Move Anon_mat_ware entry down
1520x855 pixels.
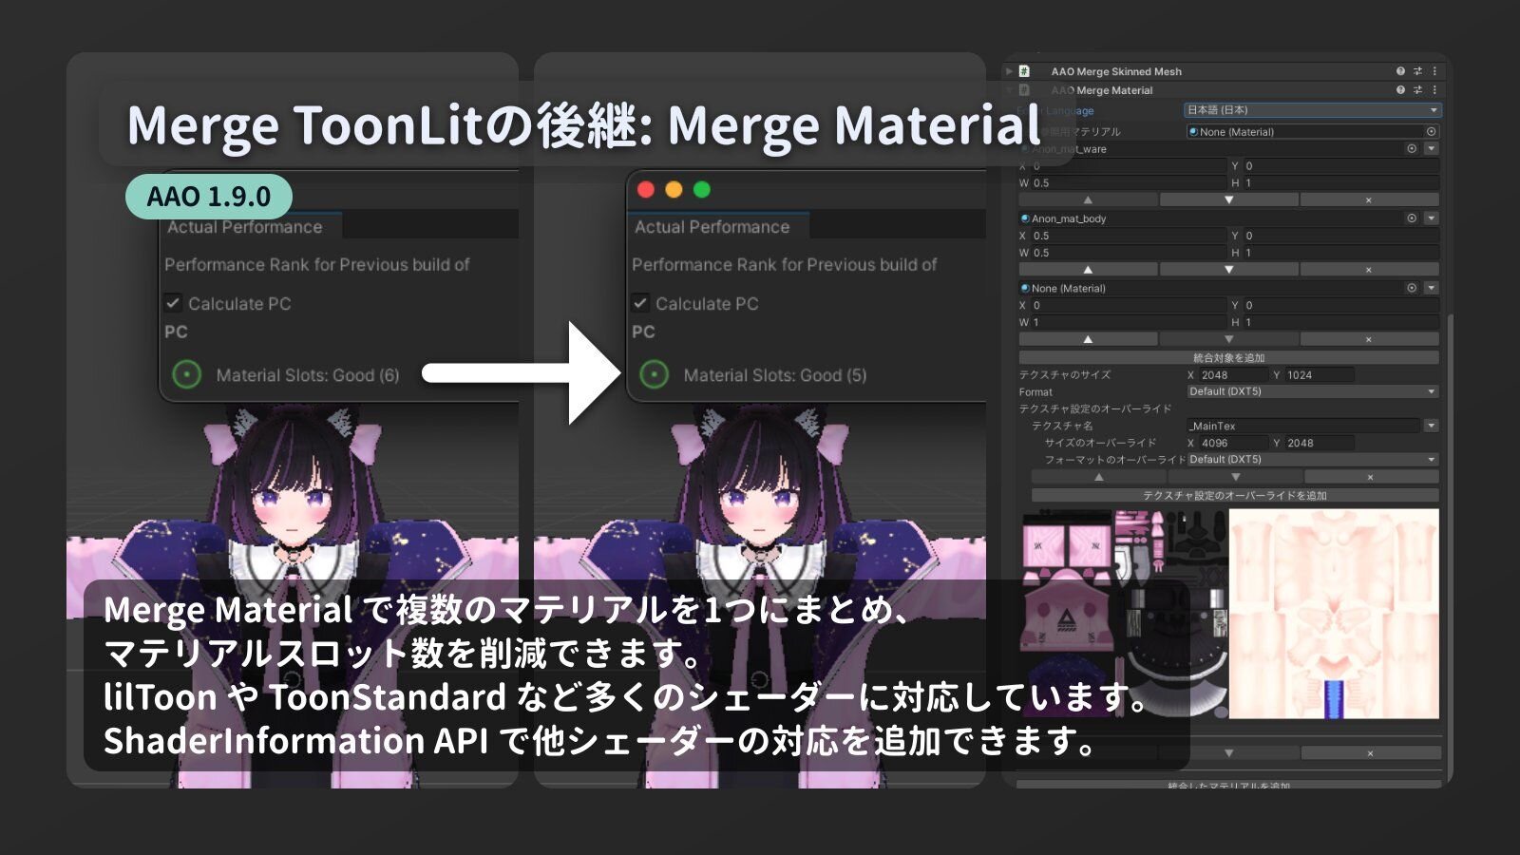[x=1228, y=200]
